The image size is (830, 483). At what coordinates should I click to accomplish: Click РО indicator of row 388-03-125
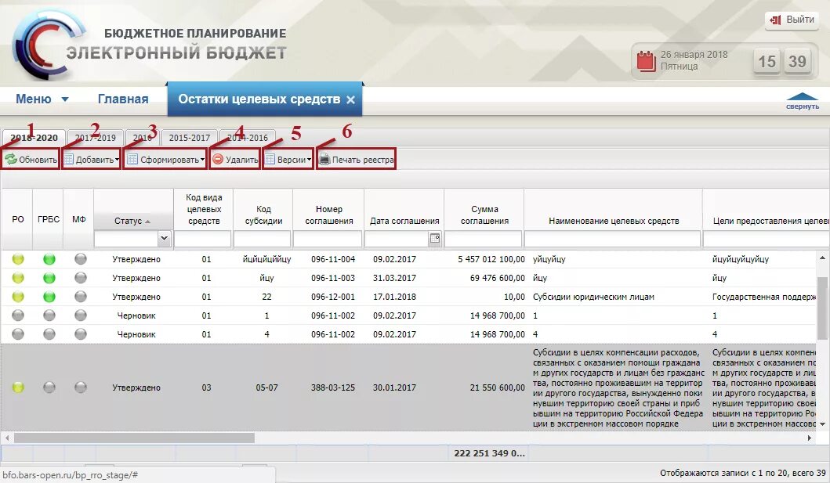(x=18, y=387)
